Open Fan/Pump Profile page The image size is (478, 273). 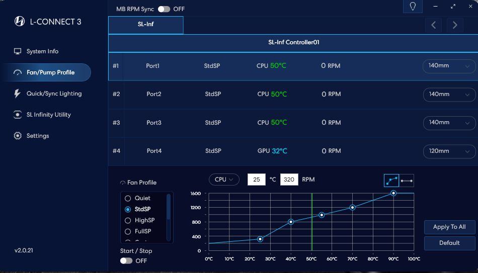click(x=46, y=72)
